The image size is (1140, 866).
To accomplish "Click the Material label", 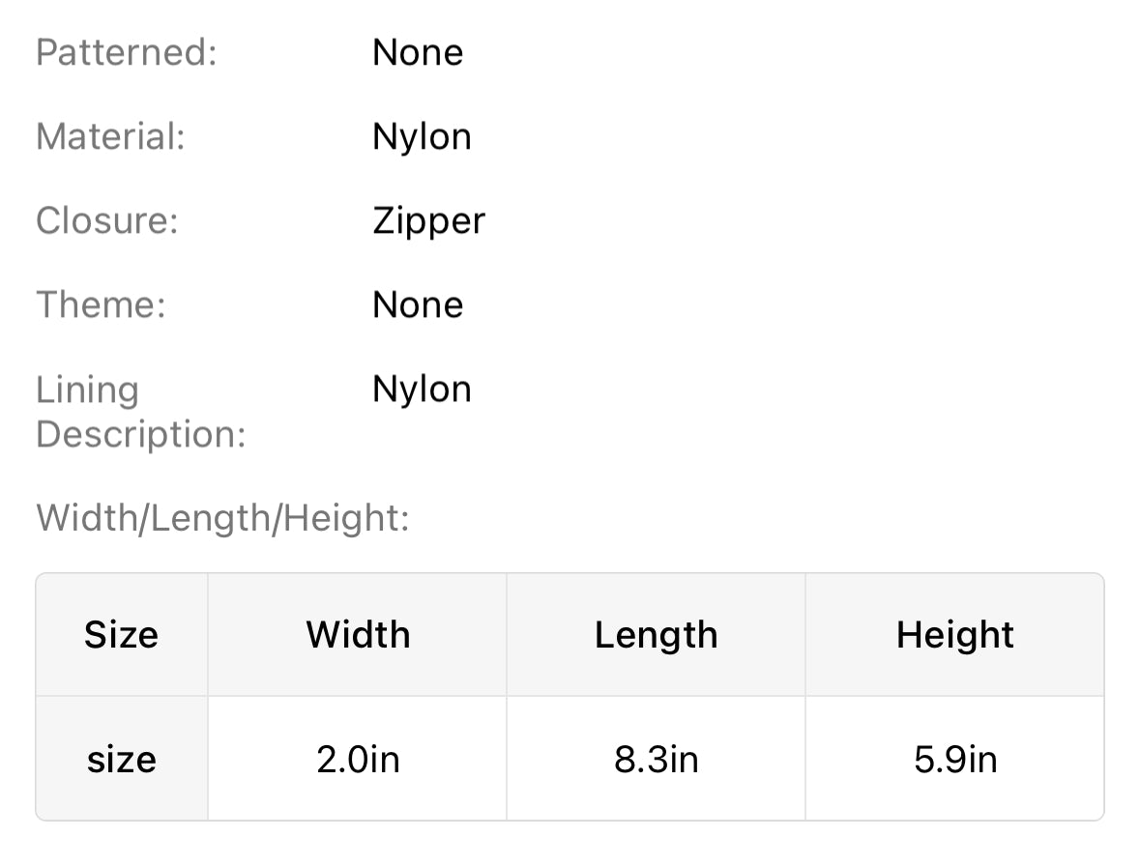I will point(110,136).
